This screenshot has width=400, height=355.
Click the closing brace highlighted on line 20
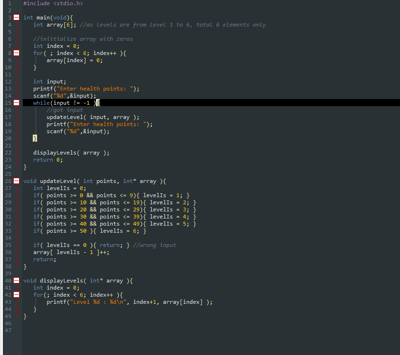coord(34,138)
